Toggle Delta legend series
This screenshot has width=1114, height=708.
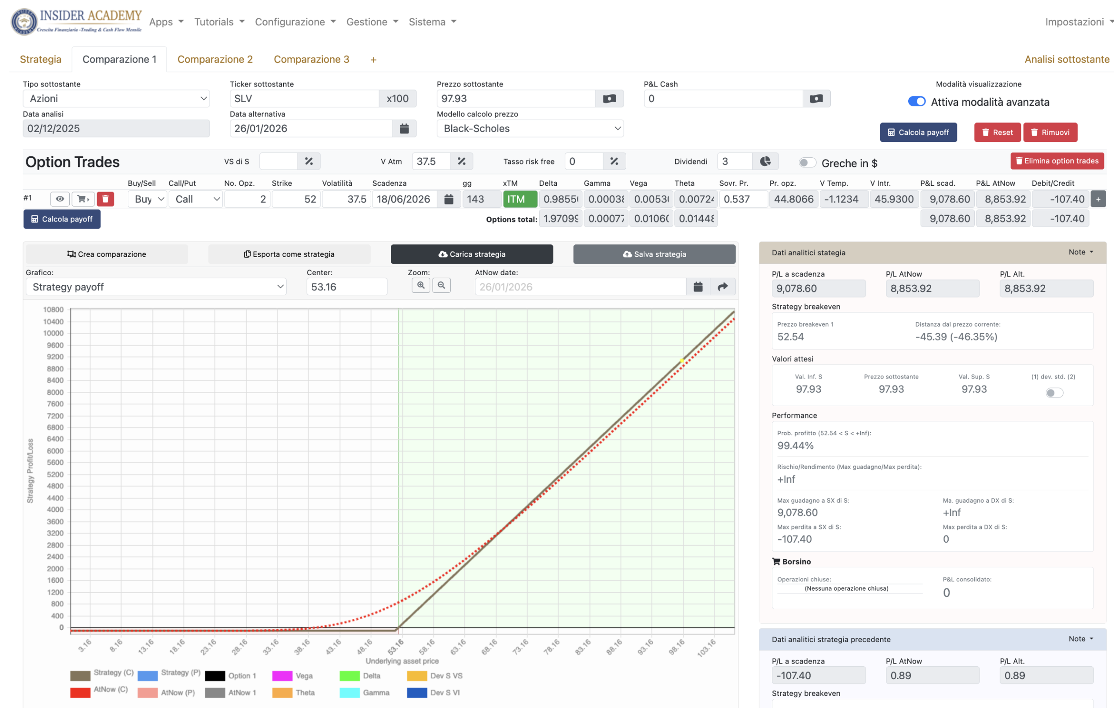(360, 676)
